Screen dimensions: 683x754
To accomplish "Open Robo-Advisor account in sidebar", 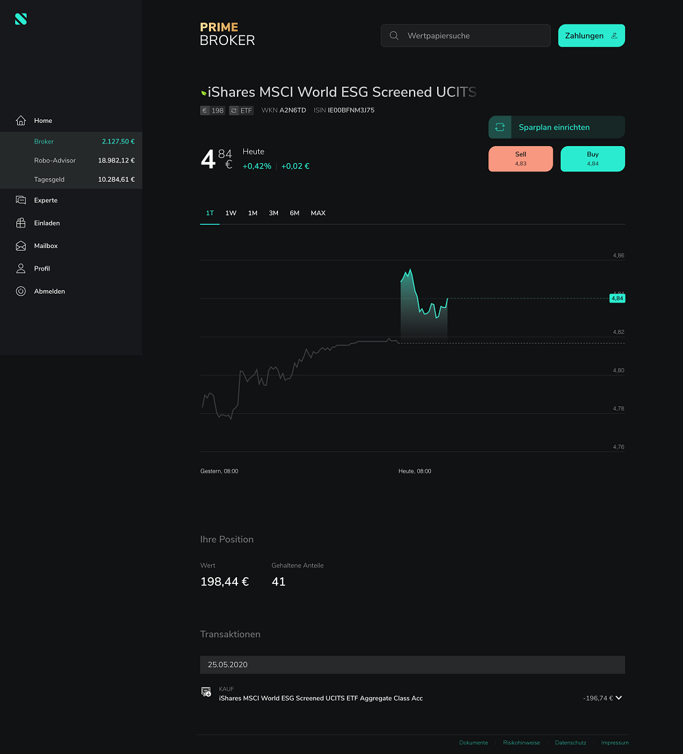I will [x=71, y=160].
